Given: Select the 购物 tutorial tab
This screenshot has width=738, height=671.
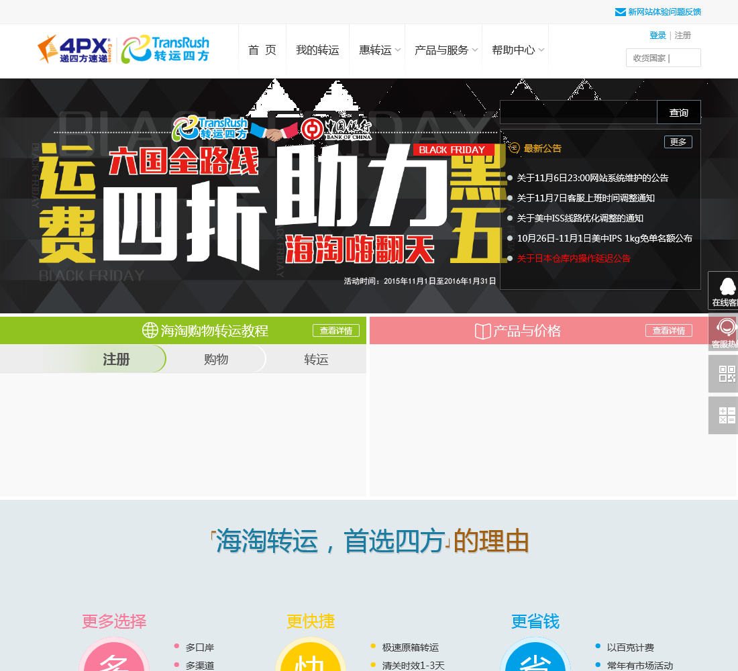Looking at the screenshot, I should (216, 359).
